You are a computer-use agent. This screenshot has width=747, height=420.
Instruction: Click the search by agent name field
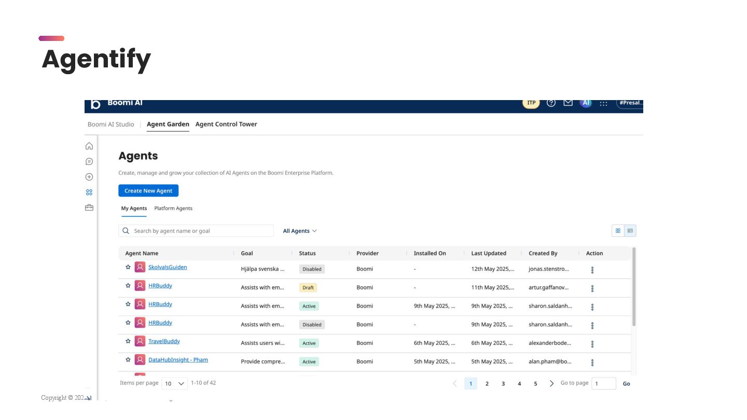(x=196, y=231)
